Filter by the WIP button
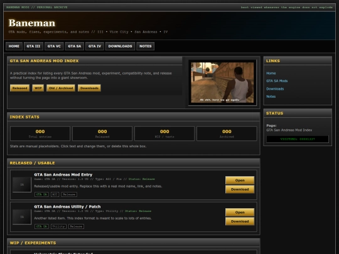The image size is (339, 254). [38, 88]
